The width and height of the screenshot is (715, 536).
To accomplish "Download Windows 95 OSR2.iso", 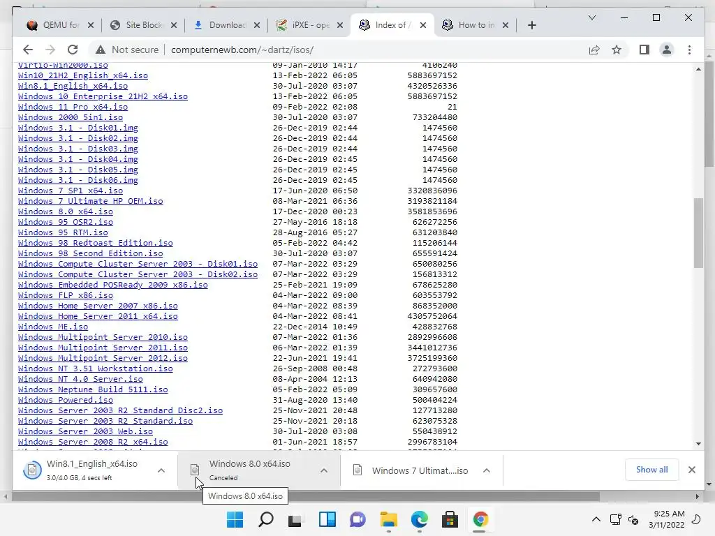I will click(65, 222).
